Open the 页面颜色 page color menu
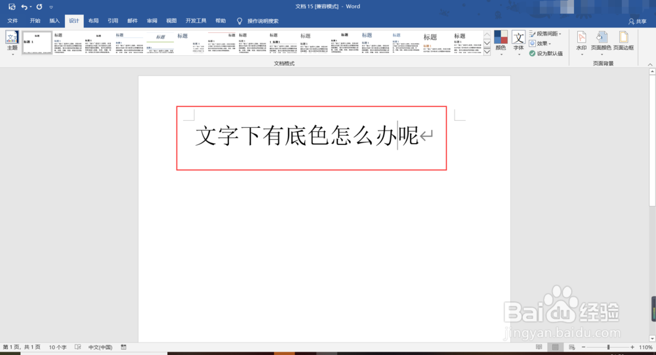Image resolution: width=656 pixels, height=355 pixels. point(601,43)
